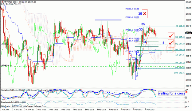Click the 'FE 300.0 206.00' expansion label
192x111 pixels.
tap(132, 9)
